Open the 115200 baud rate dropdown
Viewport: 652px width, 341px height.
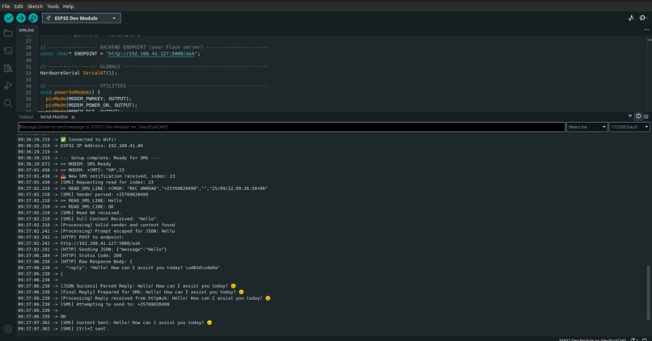pyautogui.click(x=629, y=127)
